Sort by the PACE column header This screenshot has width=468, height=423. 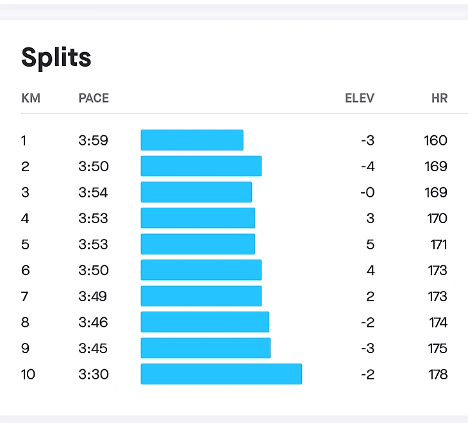[x=94, y=98]
